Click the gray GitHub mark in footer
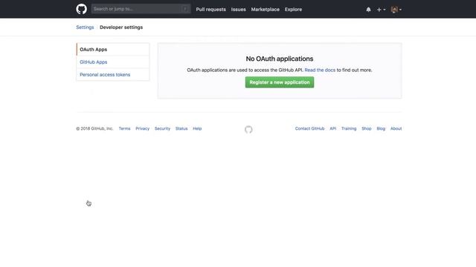 248,130
